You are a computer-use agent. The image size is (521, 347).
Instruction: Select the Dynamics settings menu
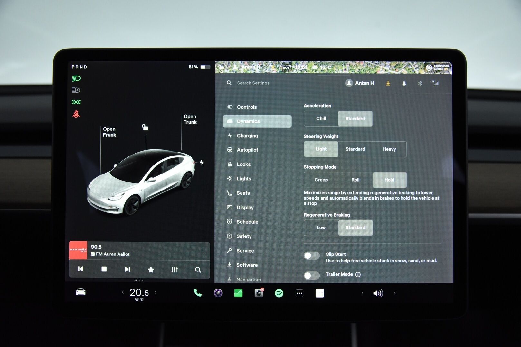[257, 121]
